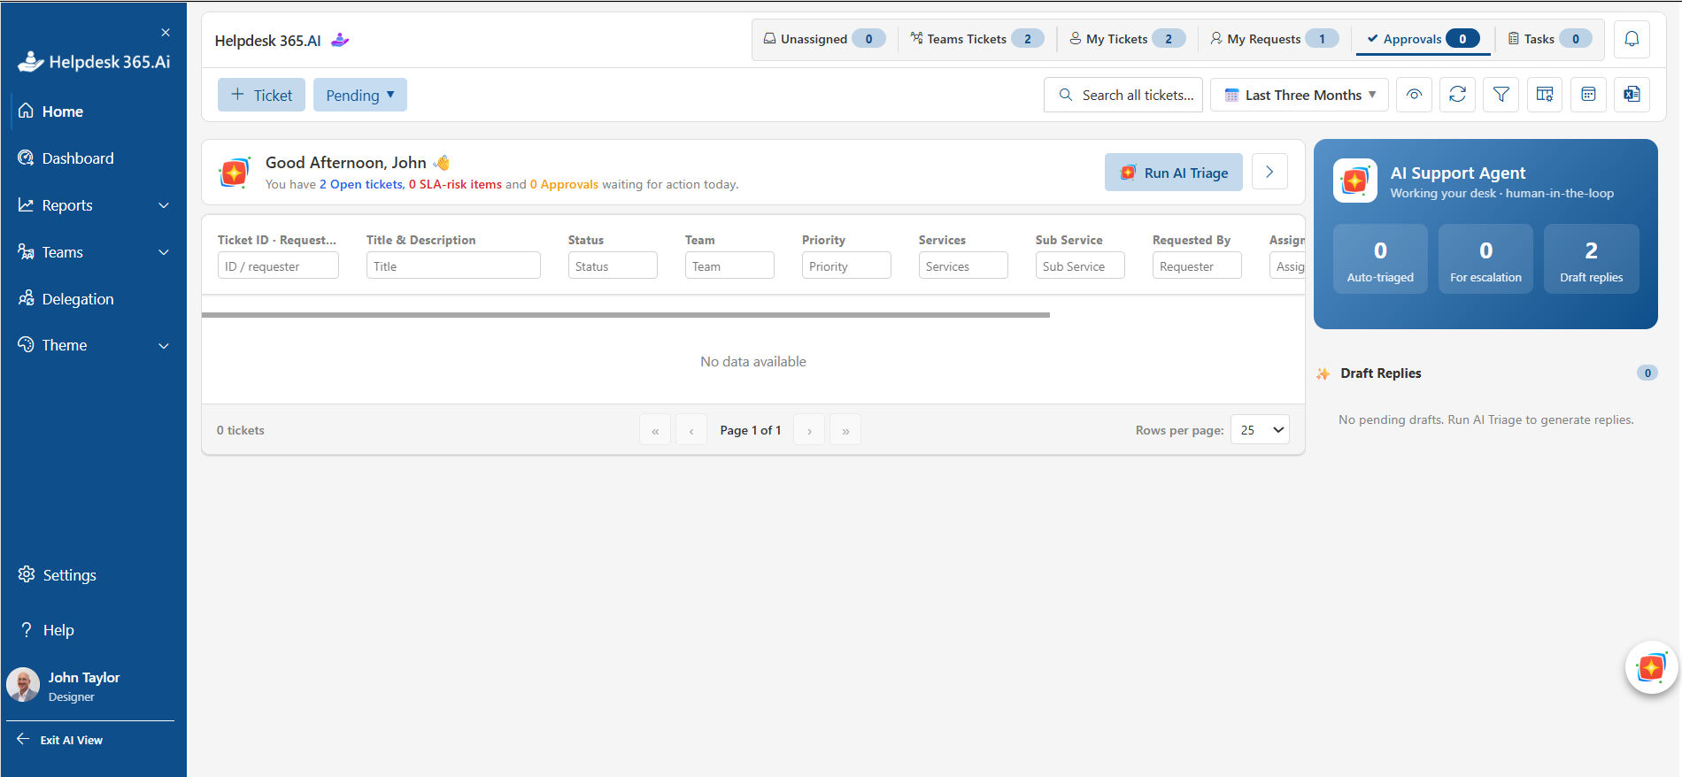Click the ID / requester filter field
This screenshot has height=777, width=1682.
pos(278,265)
